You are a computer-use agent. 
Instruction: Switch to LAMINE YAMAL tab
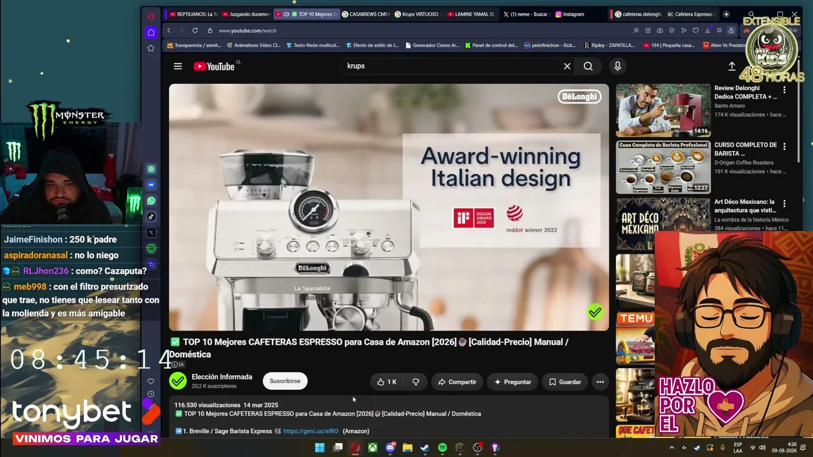tap(471, 14)
